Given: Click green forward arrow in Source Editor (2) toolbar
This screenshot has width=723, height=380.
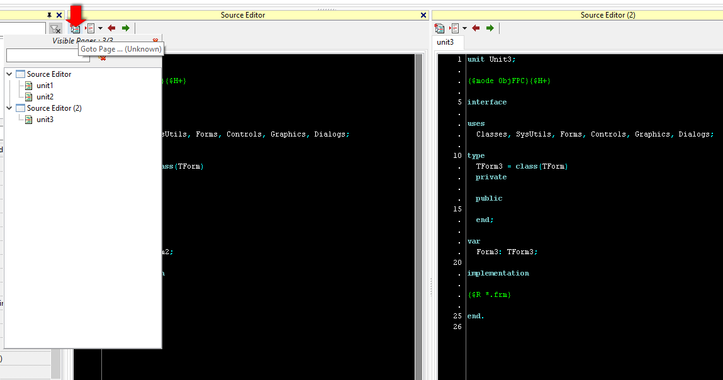Looking at the screenshot, I should (490, 28).
